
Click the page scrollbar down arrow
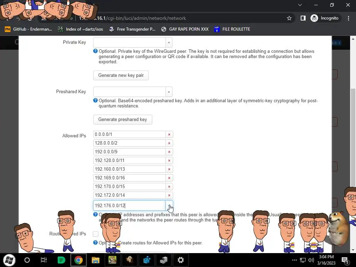(x=353, y=250)
